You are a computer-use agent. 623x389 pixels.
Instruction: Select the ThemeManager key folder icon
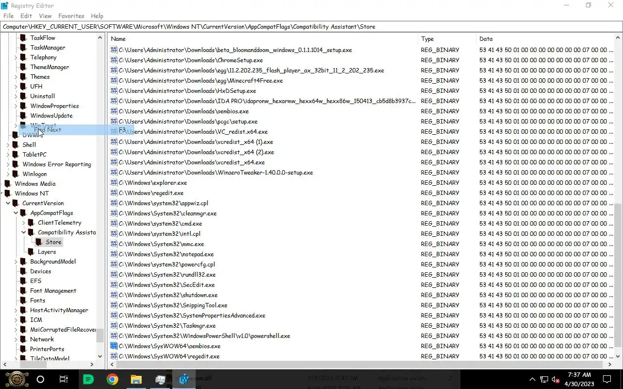(23, 67)
